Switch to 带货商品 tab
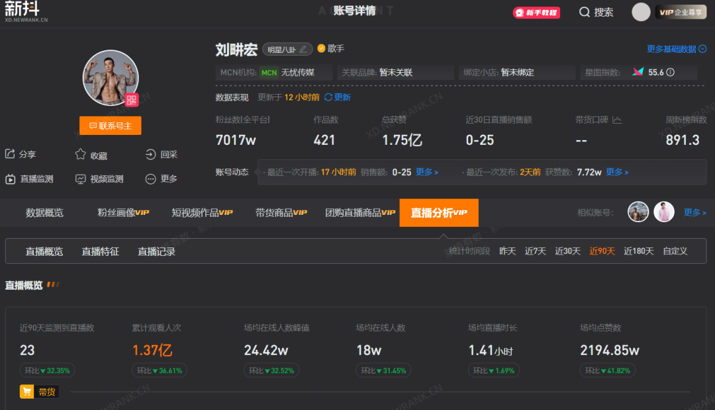 281,213
